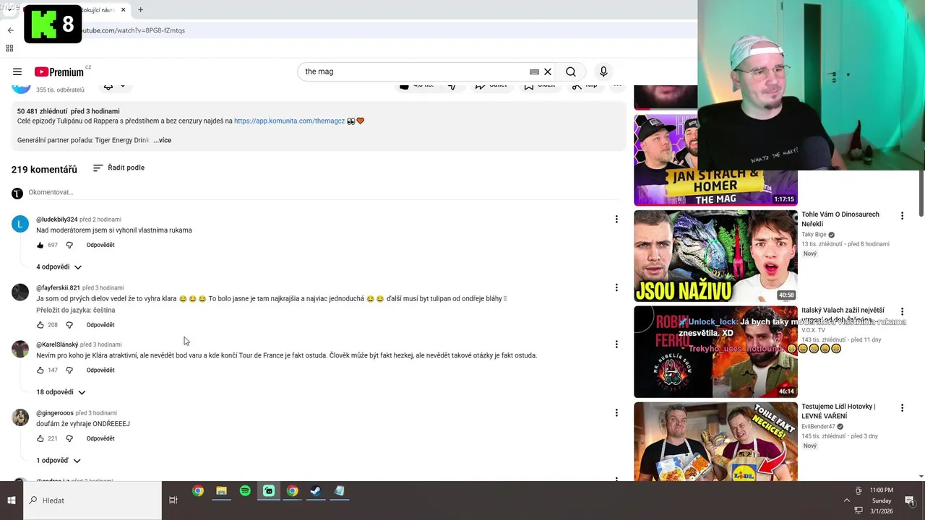Show hidden system tray icons chevron
The width and height of the screenshot is (925, 520).
pos(847,500)
